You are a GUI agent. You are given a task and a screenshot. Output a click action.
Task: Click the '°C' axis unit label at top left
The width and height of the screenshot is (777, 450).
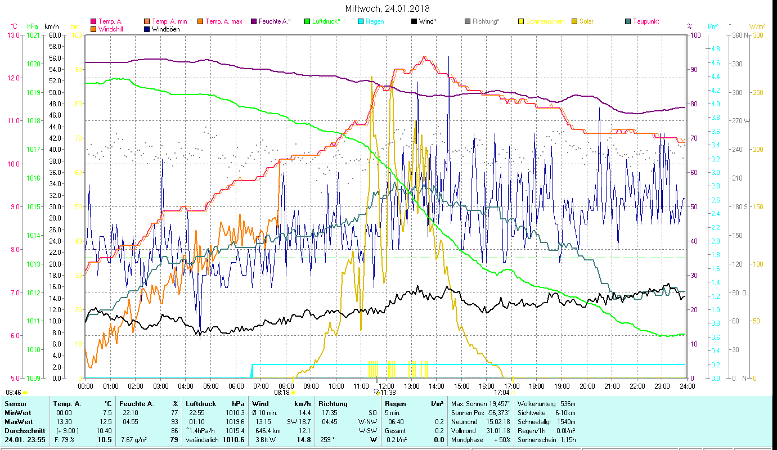(15, 26)
